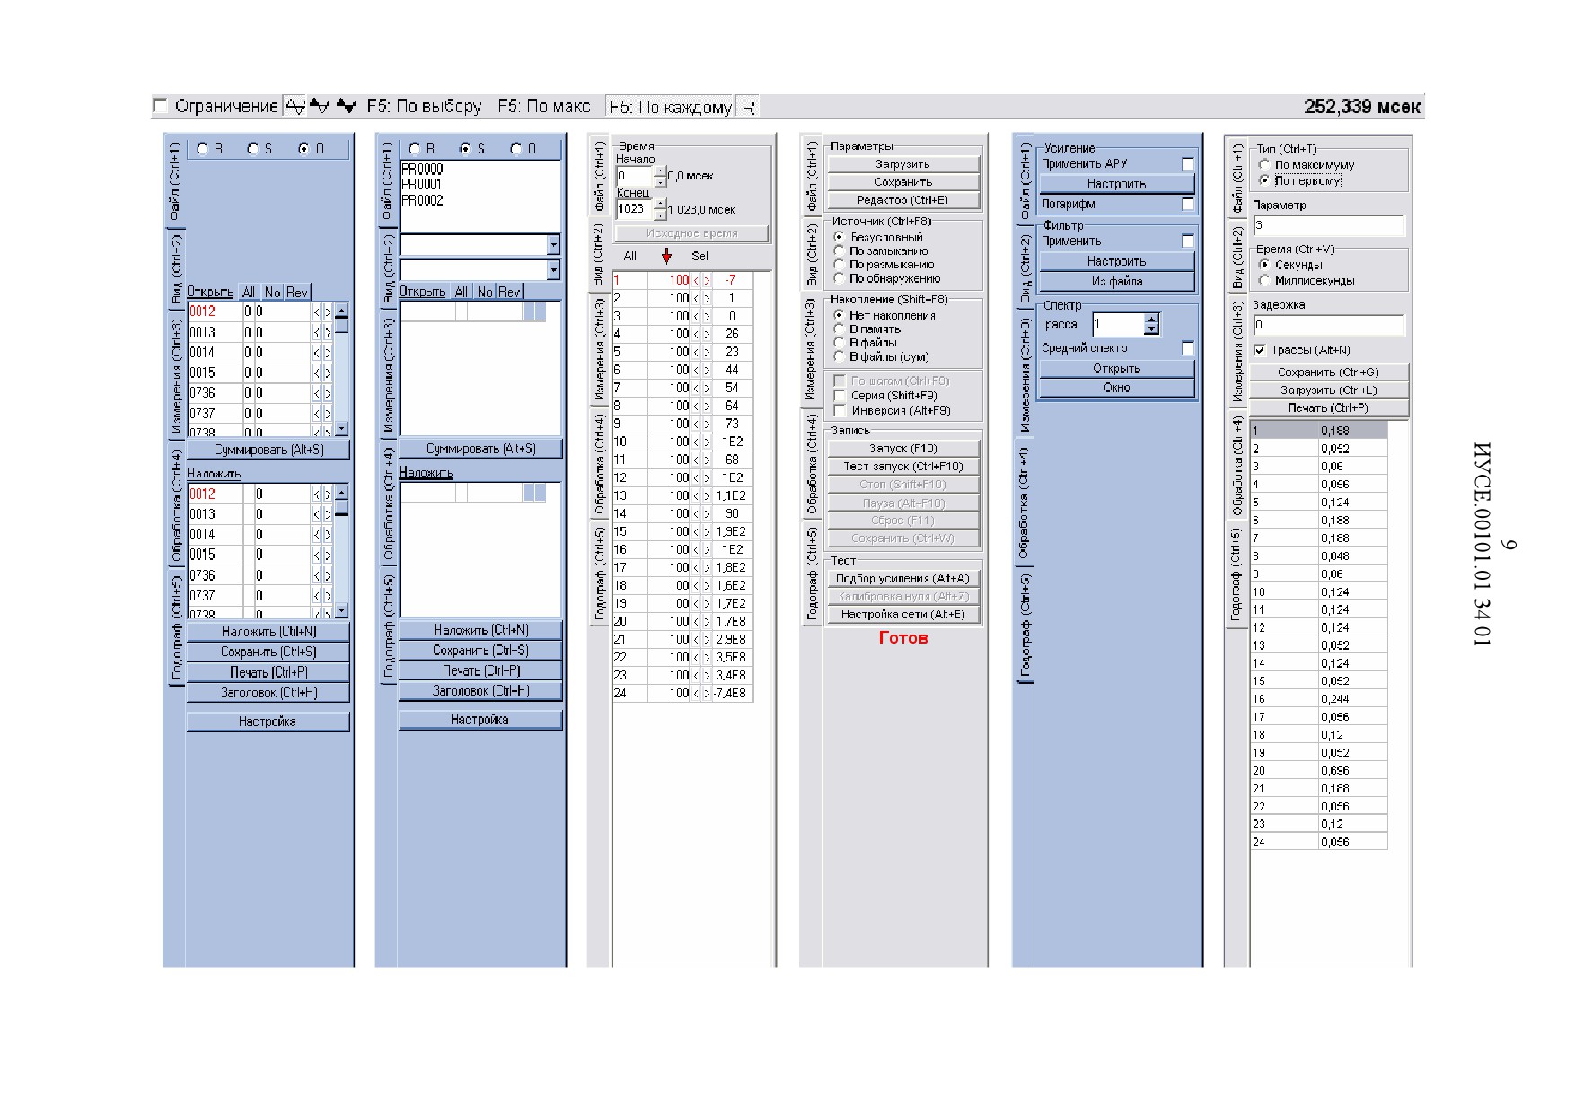Enable the Логарифм checkbox
The width and height of the screenshot is (1575, 1112).
(x=1188, y=204)
